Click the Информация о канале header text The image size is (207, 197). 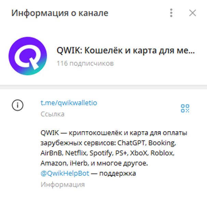60,13
